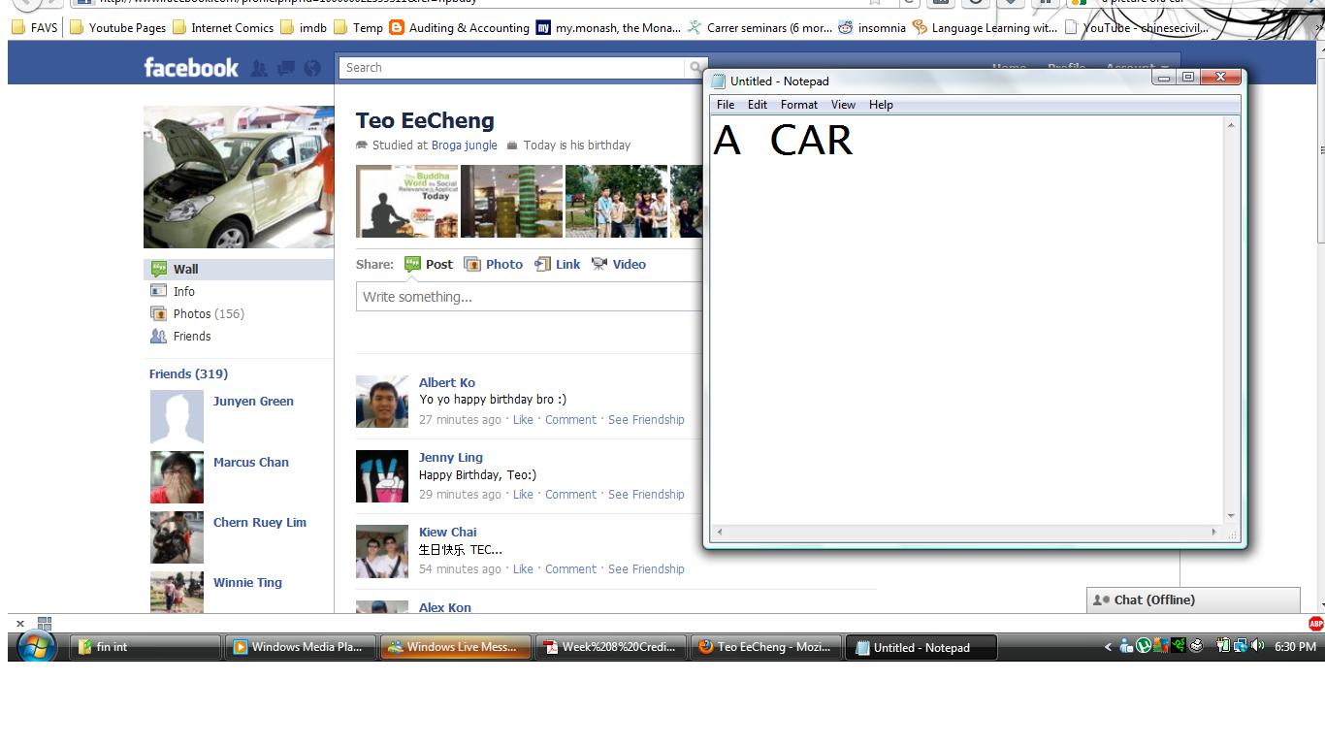
Task: Switch to fin int taskbar button
Action: 145,647
